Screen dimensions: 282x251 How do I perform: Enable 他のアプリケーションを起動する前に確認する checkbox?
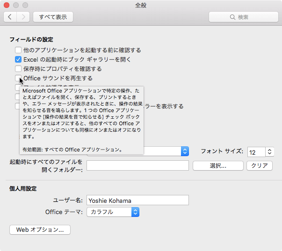pos(18,50)
